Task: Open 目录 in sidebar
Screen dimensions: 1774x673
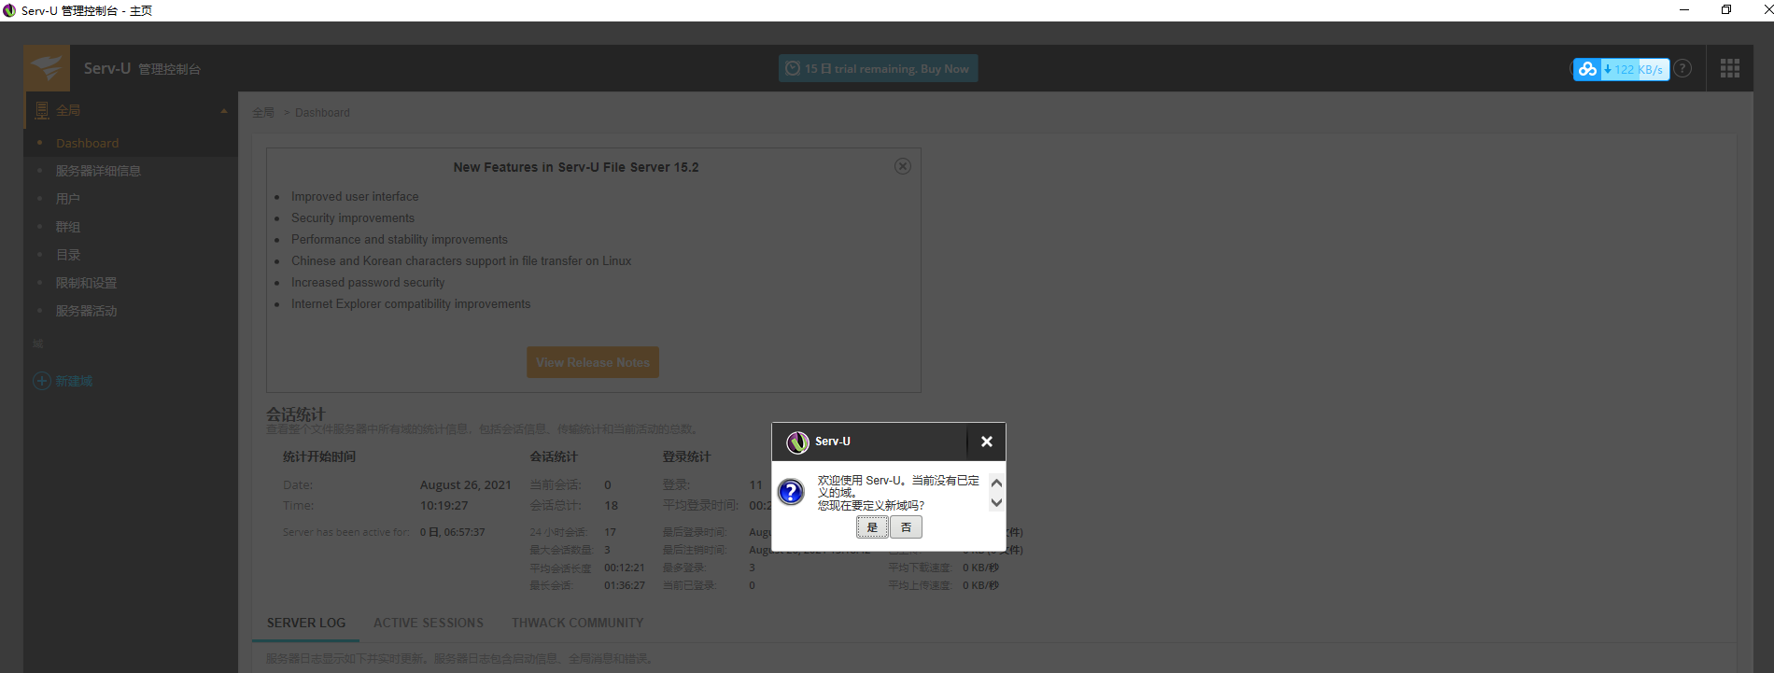Action: [x=68, y=255]
